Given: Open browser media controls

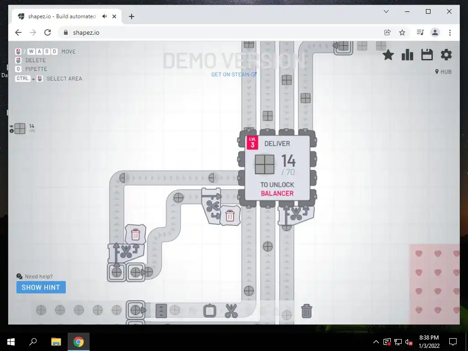Looking at the screenshot, I should (420, 32).
